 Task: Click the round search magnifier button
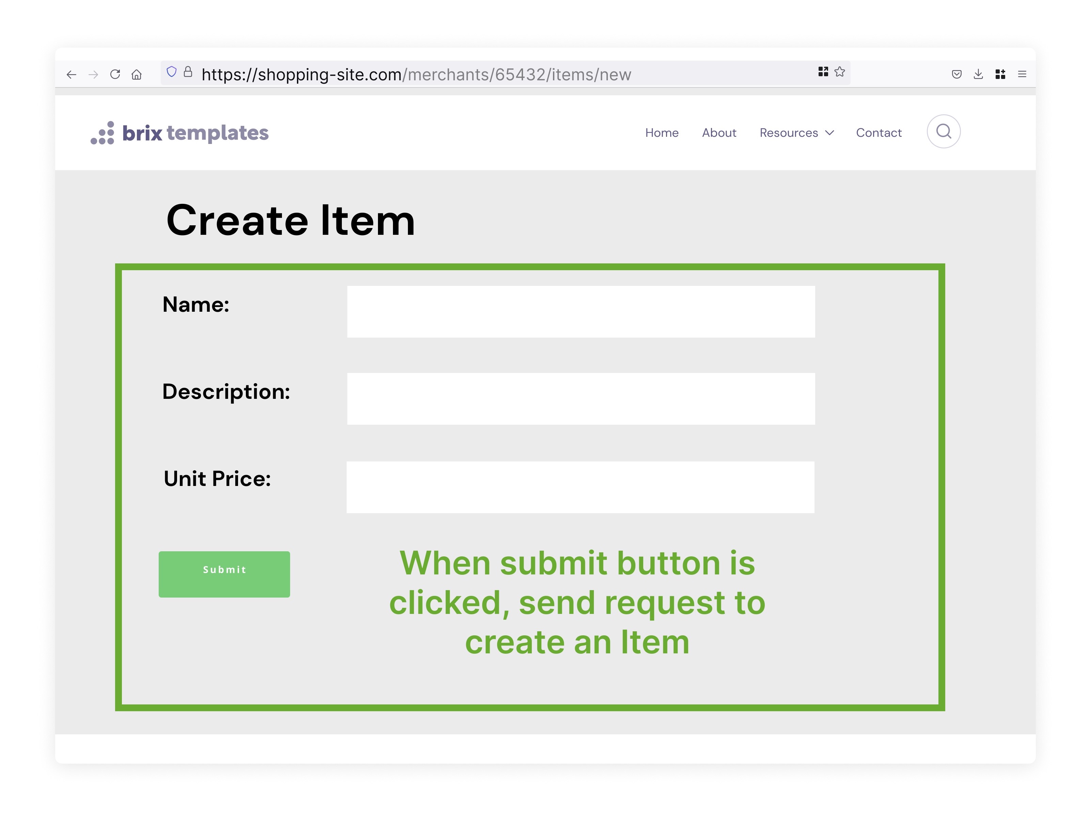(x=944, y=131)
